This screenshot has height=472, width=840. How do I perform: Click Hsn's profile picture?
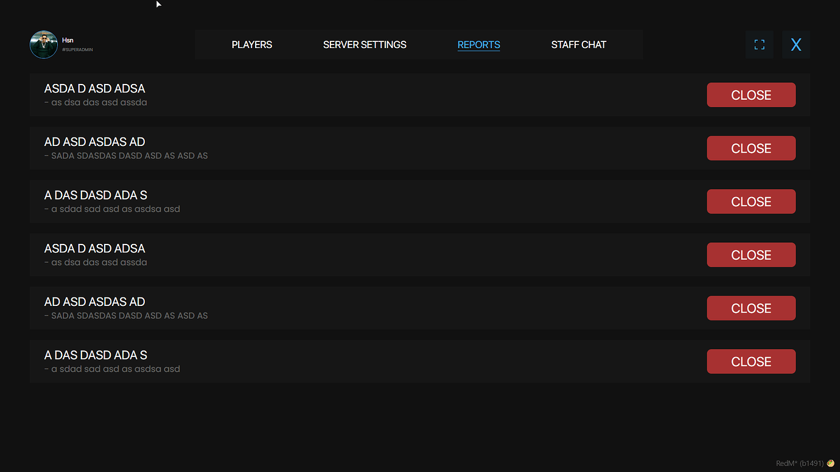pos(43,44)
